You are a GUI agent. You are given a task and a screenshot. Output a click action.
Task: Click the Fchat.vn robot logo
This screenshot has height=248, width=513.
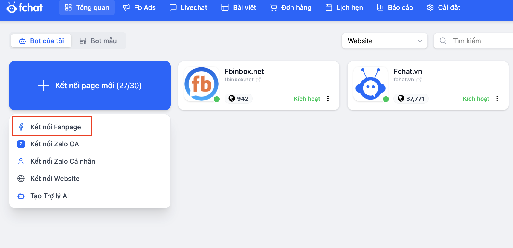click(370, 84)
